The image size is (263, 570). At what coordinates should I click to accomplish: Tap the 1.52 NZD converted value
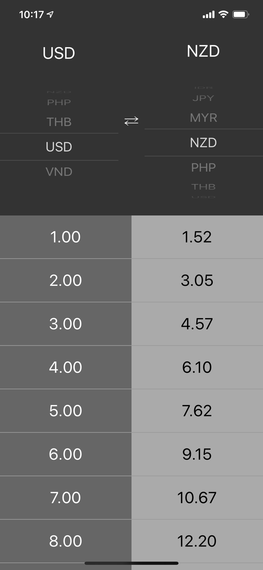[x=197, y=236]
